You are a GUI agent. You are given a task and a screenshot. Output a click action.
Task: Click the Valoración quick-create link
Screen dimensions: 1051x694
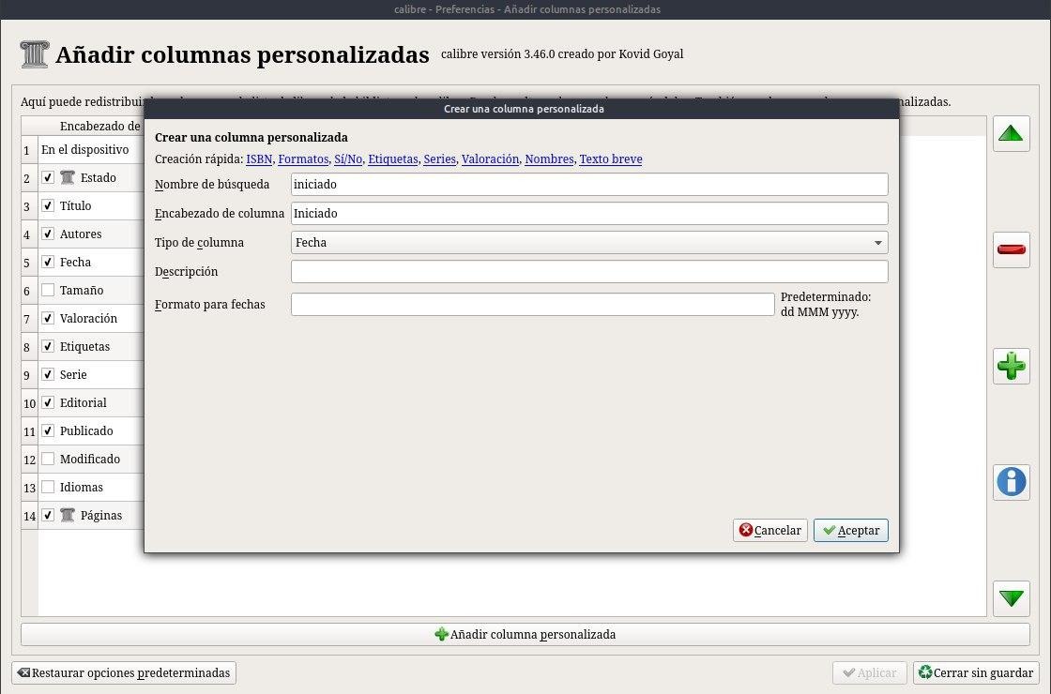point(490,159)
